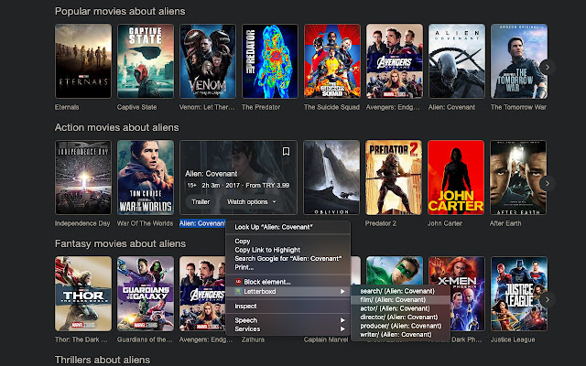The width and height of the screenshot is (586, 366).
Task: Open the Justice League poster
Action: click(x=519, y=294)
